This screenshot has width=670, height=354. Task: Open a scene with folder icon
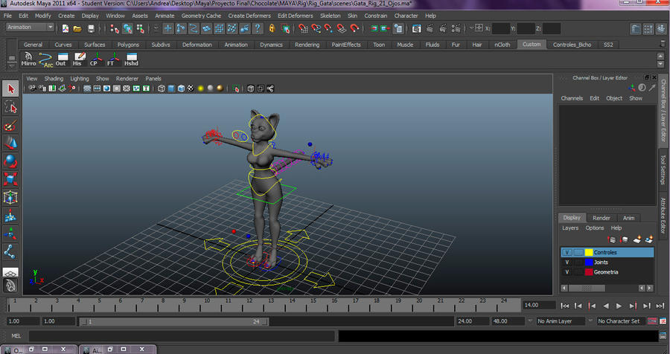pos(77,28)
